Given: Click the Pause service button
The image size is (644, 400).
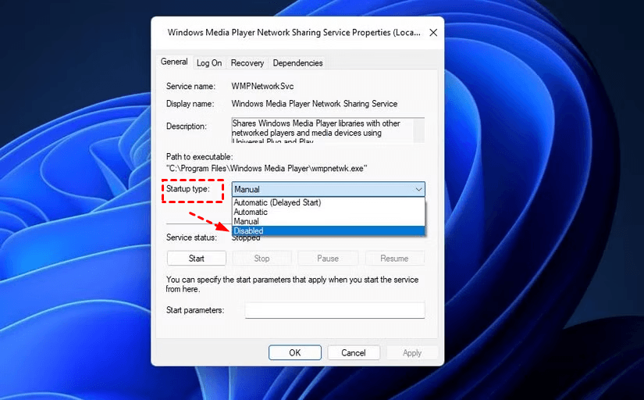Looking at the screenshot, I should coord(328,259).
